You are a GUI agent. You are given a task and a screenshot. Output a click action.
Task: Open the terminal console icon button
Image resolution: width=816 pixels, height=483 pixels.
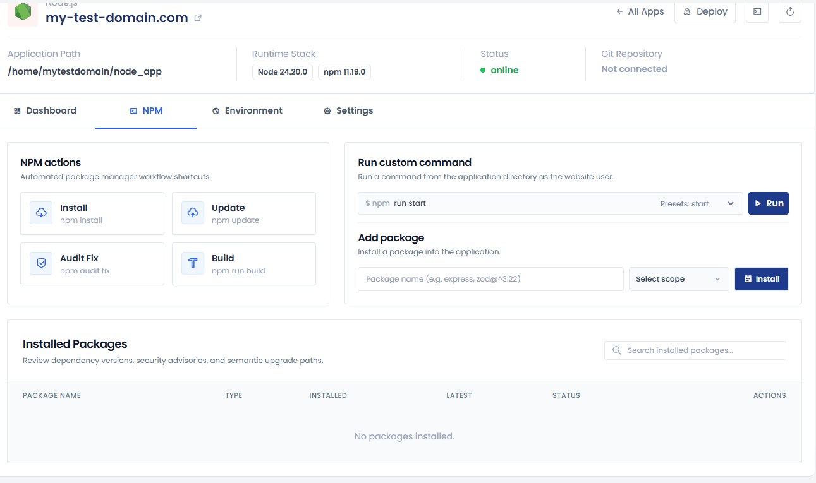757,11
